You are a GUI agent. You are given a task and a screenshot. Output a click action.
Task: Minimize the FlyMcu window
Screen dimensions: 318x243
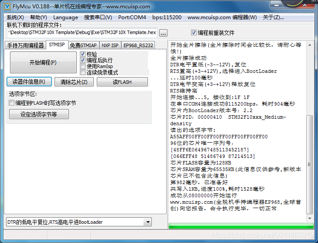tap(277, 5)
